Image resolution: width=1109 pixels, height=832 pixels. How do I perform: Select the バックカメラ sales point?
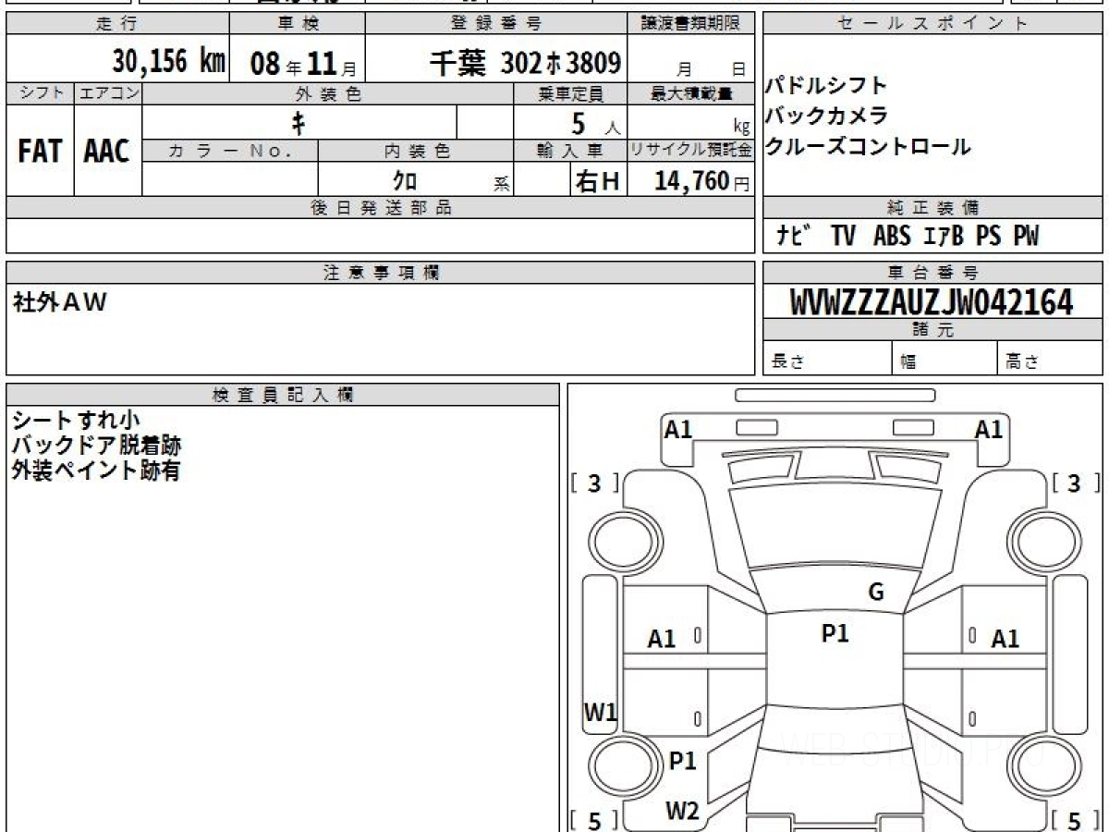tap(826, 116)
